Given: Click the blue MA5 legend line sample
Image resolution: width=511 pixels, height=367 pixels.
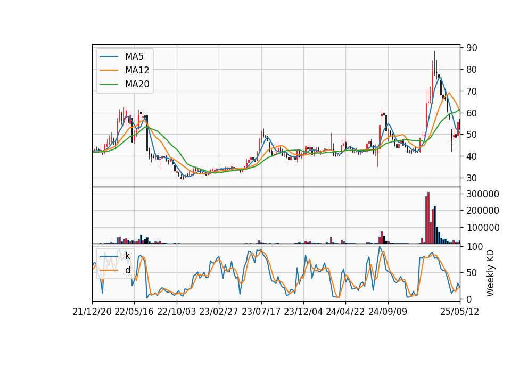Looking at the screenshot, I should [x=109, y=56].
